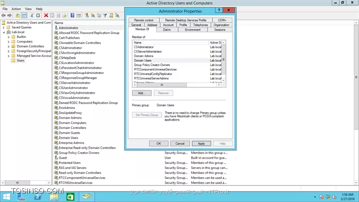Image resolution: width=359 pixels, height=202 pixels.
Task: Switch to the Dial-in tab
Action: tap(167, 30)
